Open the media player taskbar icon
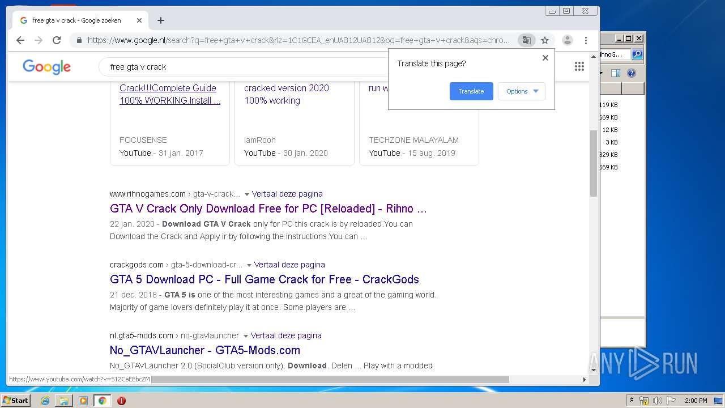725x408 pixels. click(83, 401)
